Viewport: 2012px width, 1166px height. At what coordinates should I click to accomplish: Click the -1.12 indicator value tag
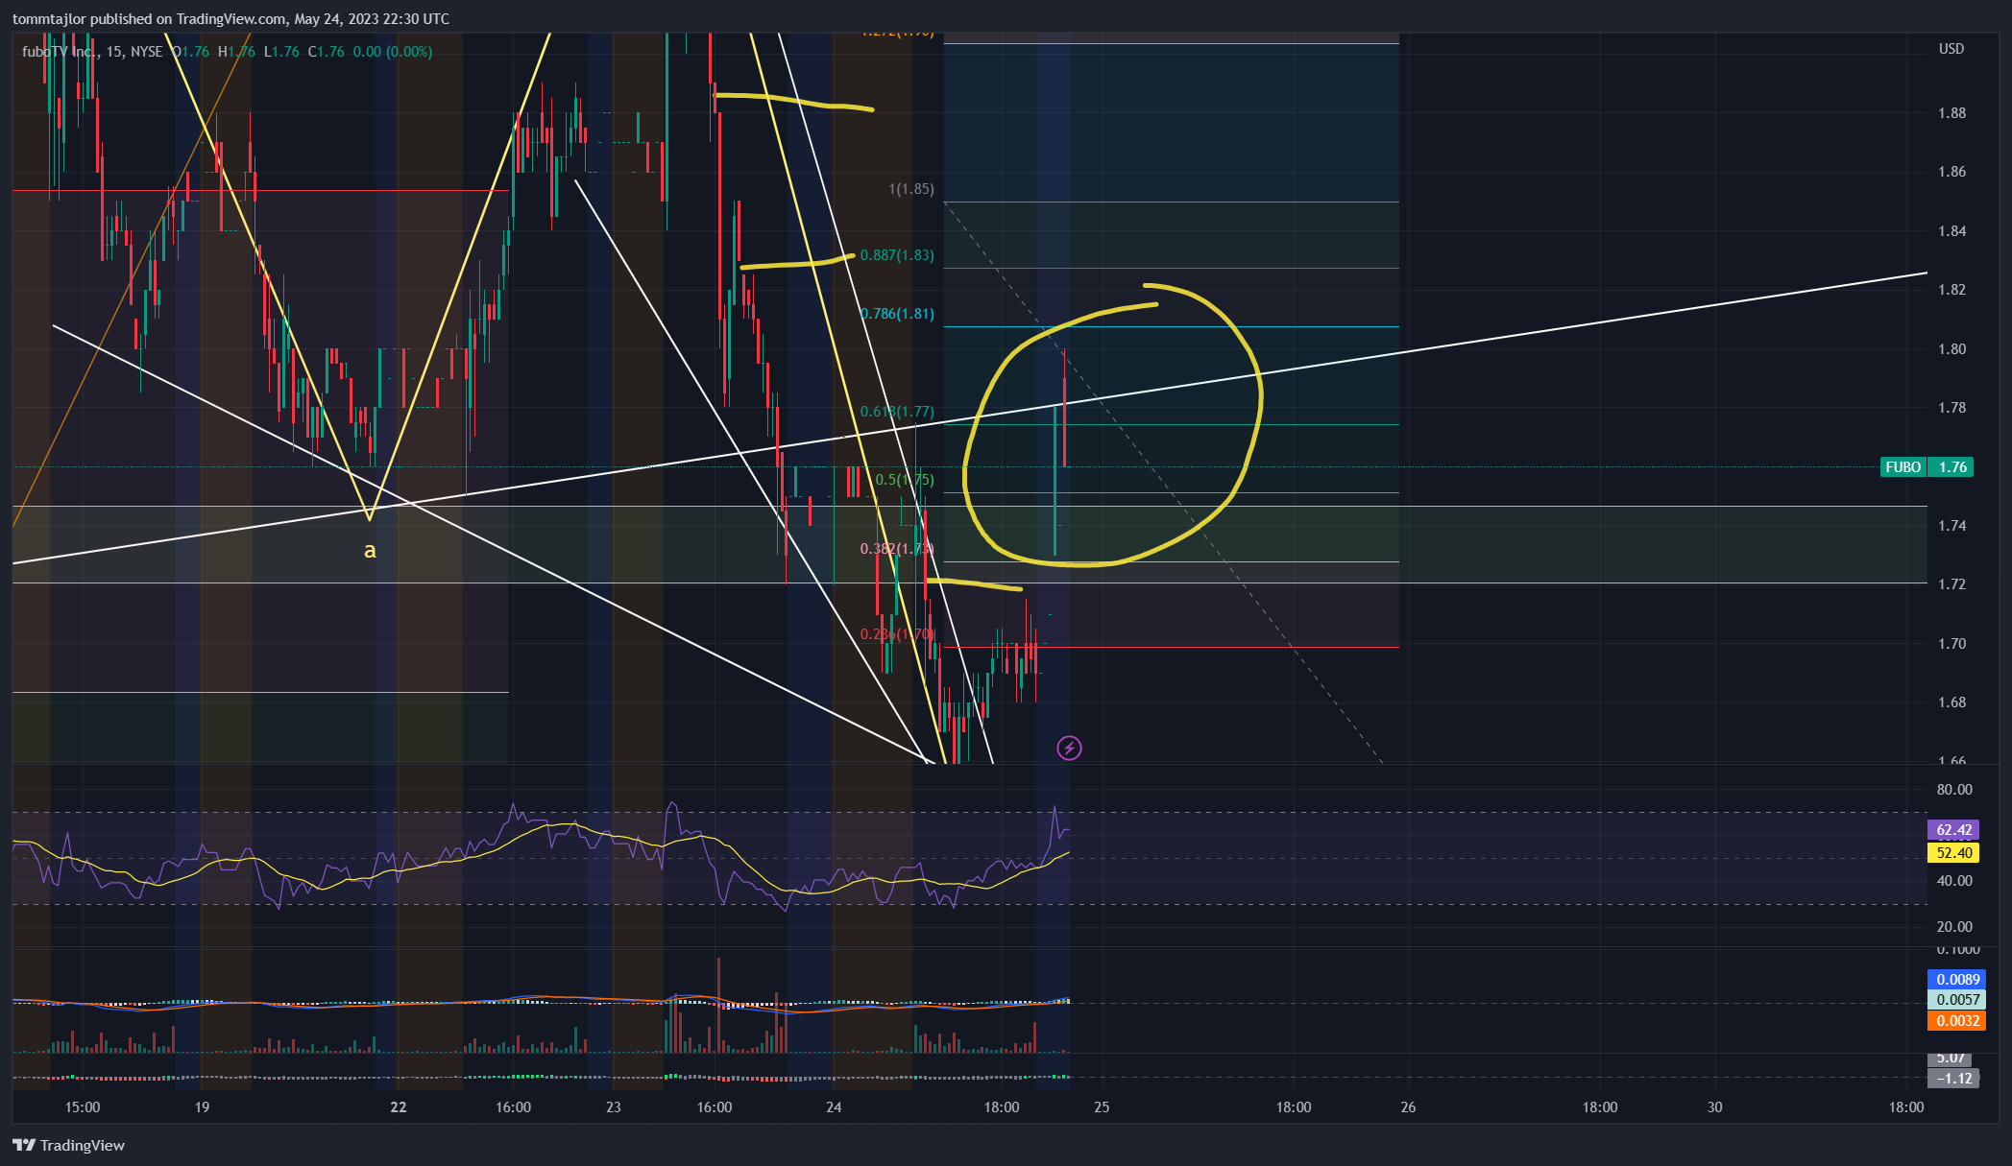1953,1079
